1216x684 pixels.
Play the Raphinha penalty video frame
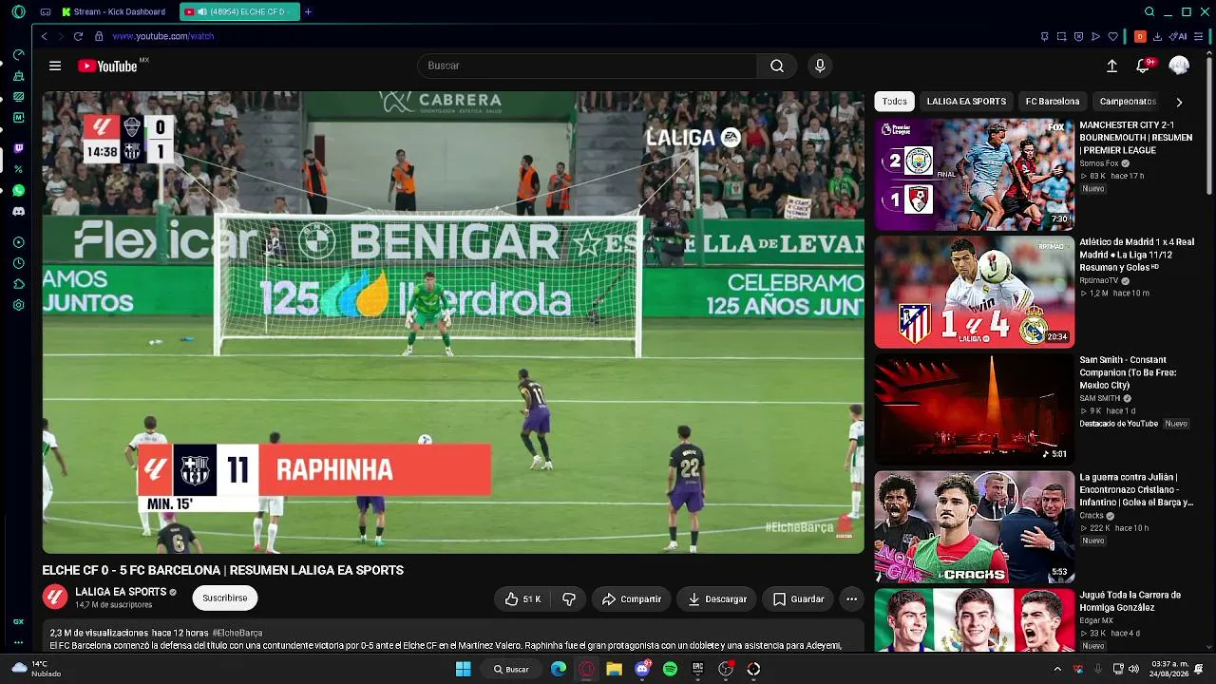[x=453, y=322]
